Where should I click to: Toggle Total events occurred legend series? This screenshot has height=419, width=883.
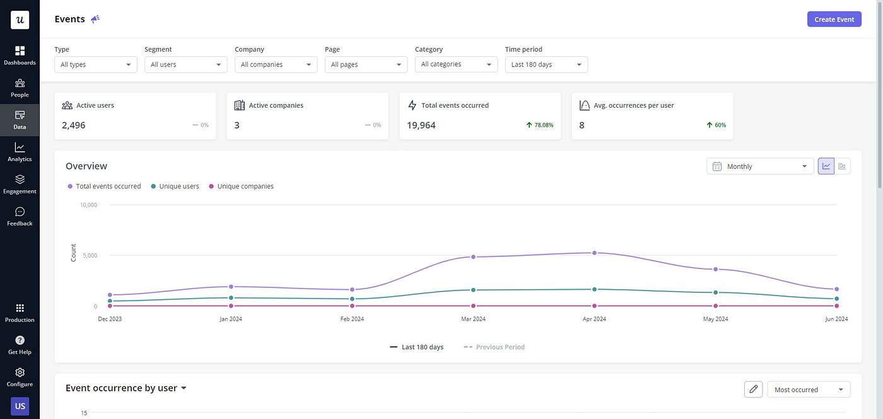(104, 187)
